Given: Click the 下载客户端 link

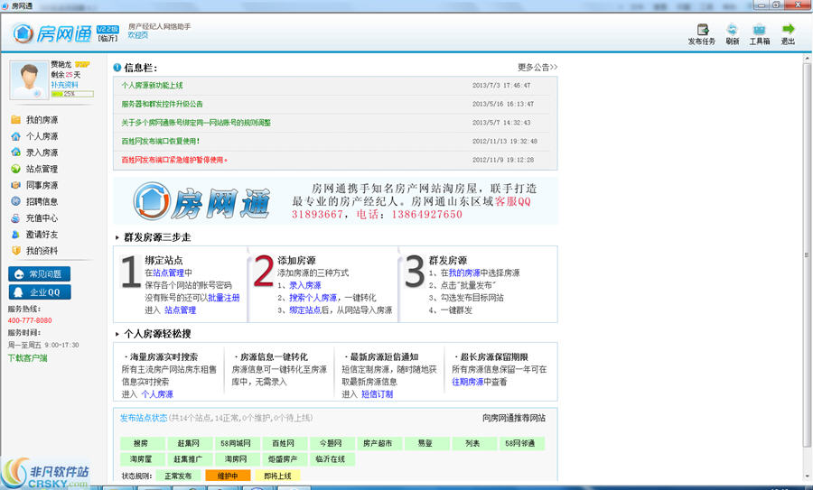Looking at the screenshot, I should 27,358.
